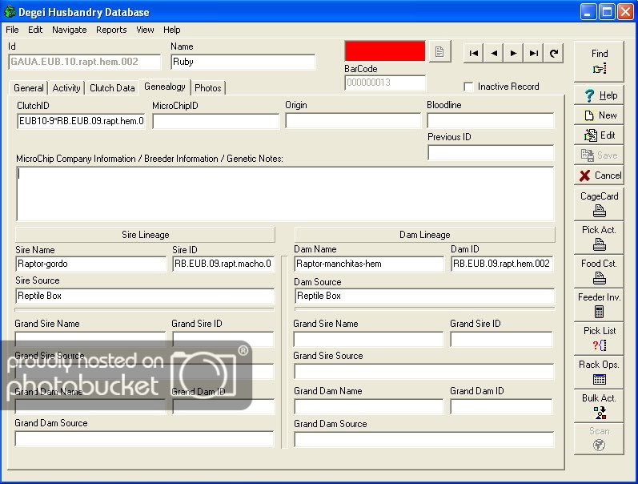The image size is (638, 484).
Task: Click into the Bloodline text field
Action: click(490, 121)
